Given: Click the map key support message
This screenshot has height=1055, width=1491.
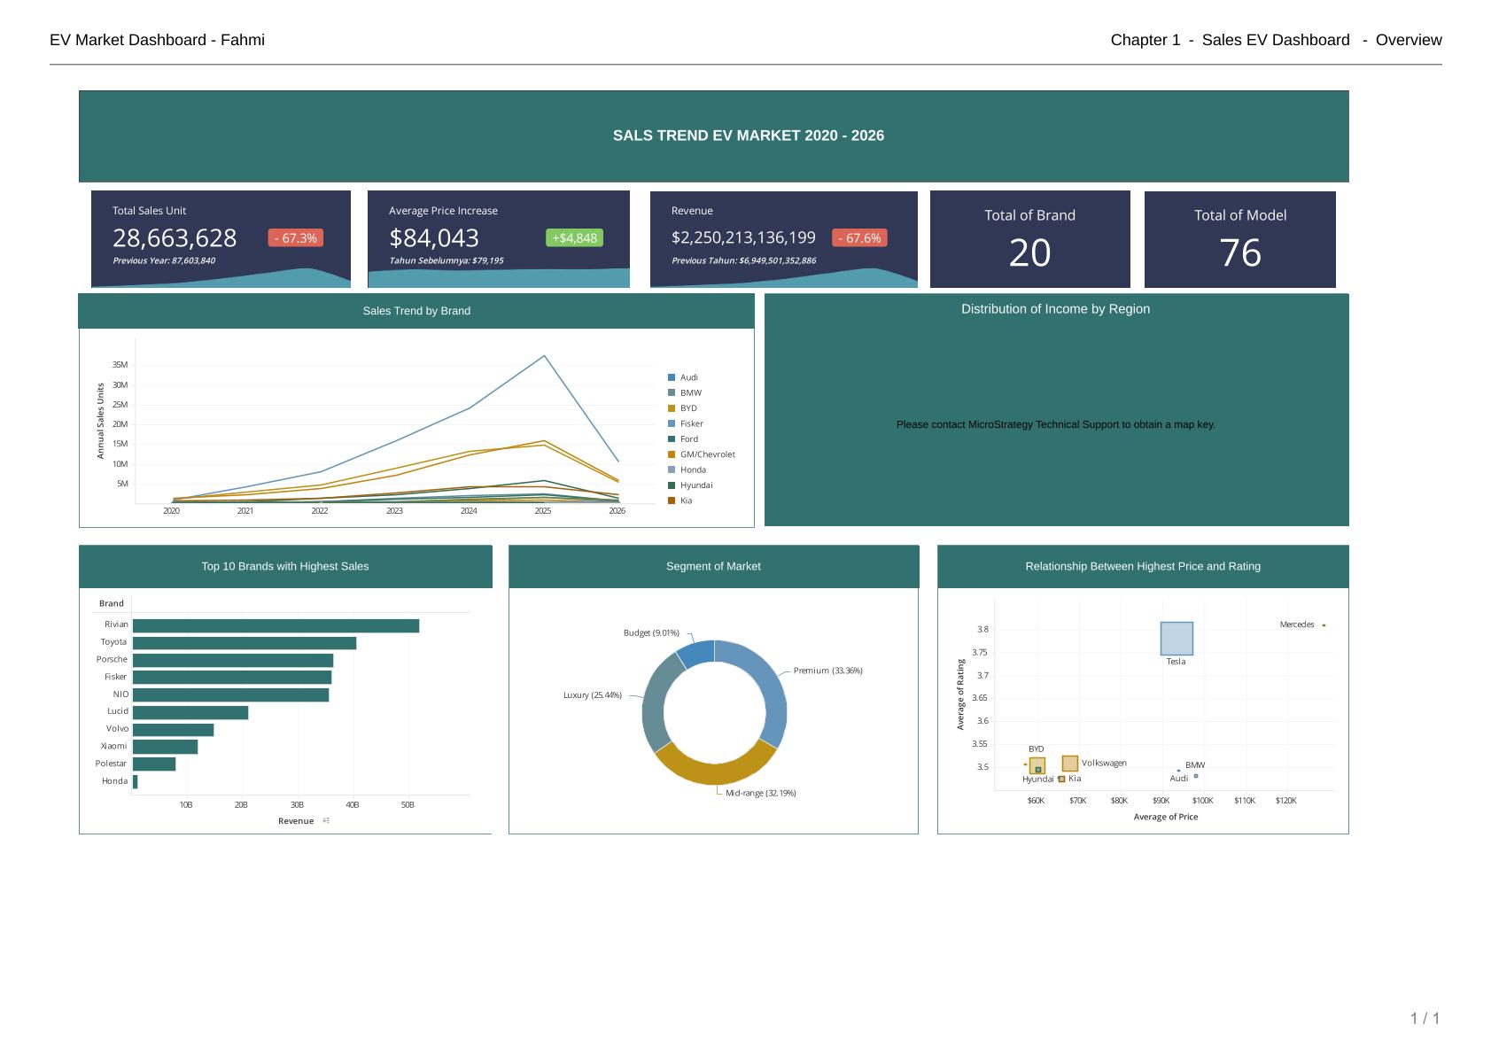Looking at the screenshot, I should (1056, 424).
